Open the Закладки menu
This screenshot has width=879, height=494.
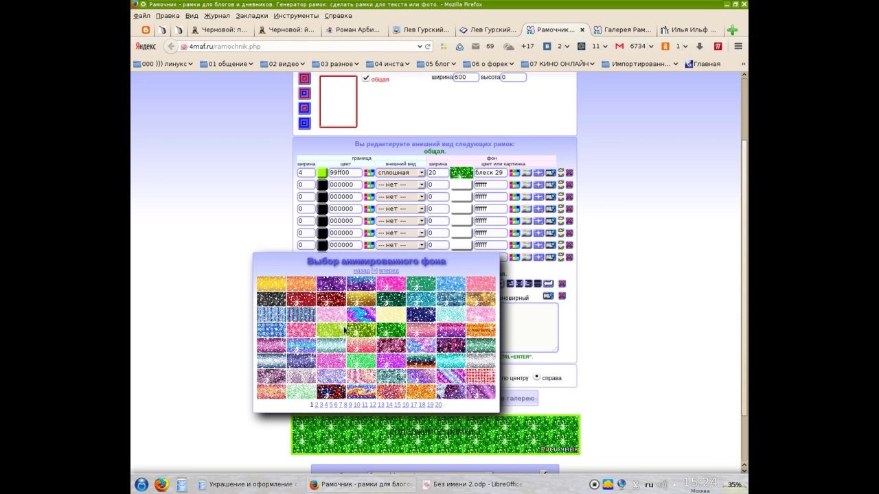point(251,16)
